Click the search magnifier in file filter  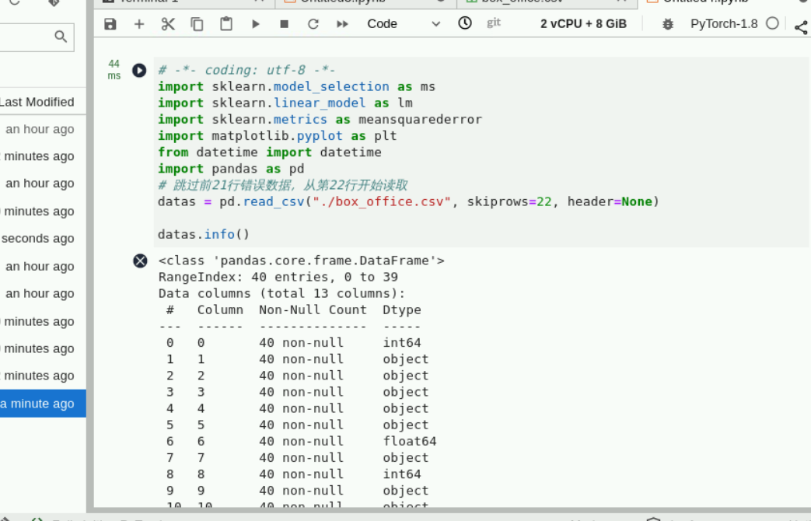point(61,37)
